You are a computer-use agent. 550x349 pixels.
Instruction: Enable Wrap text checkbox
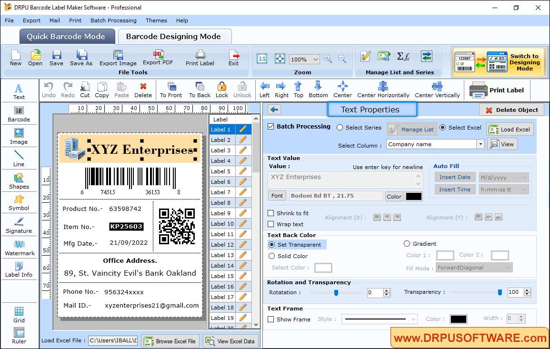pyautogui.click(x=271, y=224)
